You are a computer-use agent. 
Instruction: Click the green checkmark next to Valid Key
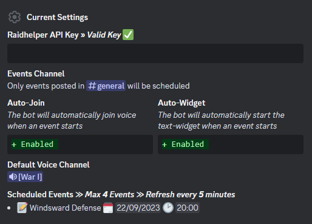[128, 35]
